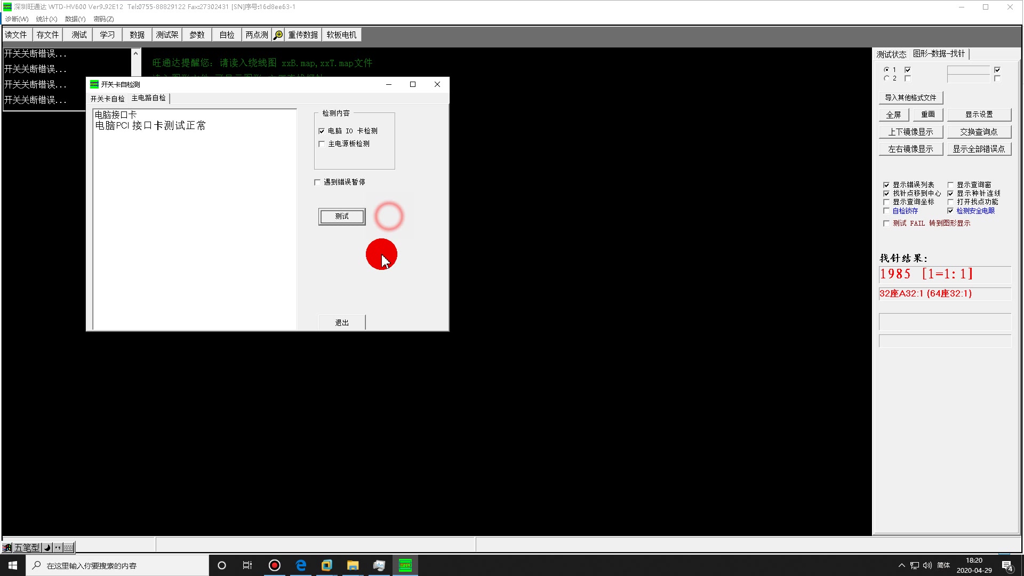The height and width of the screenshot is (576, 1024).
Task: Toggle the checkbox next to radio option 2
Action: [908, 78]
